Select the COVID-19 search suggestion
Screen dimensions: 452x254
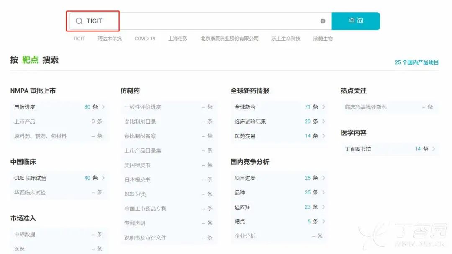click(x=145, y=39)
